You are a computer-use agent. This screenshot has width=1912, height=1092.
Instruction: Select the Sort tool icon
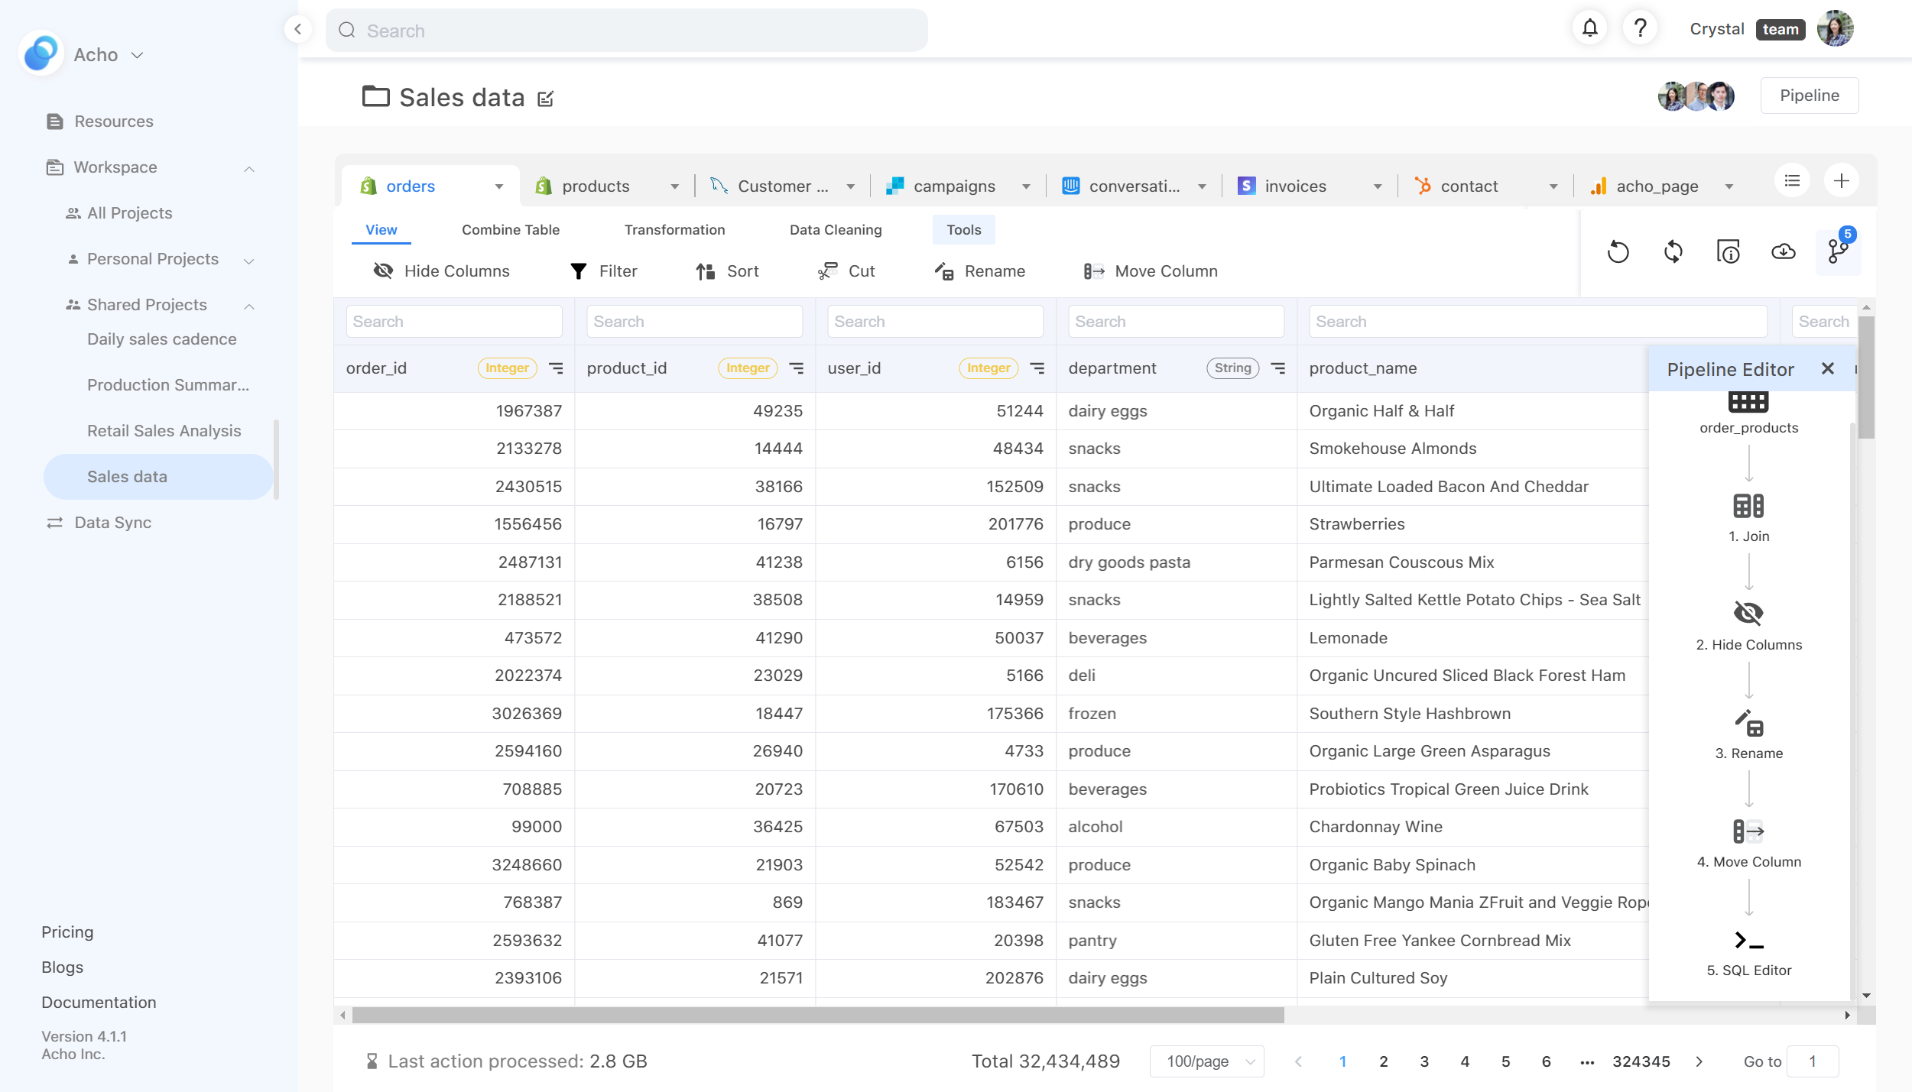tap(704, 271)
